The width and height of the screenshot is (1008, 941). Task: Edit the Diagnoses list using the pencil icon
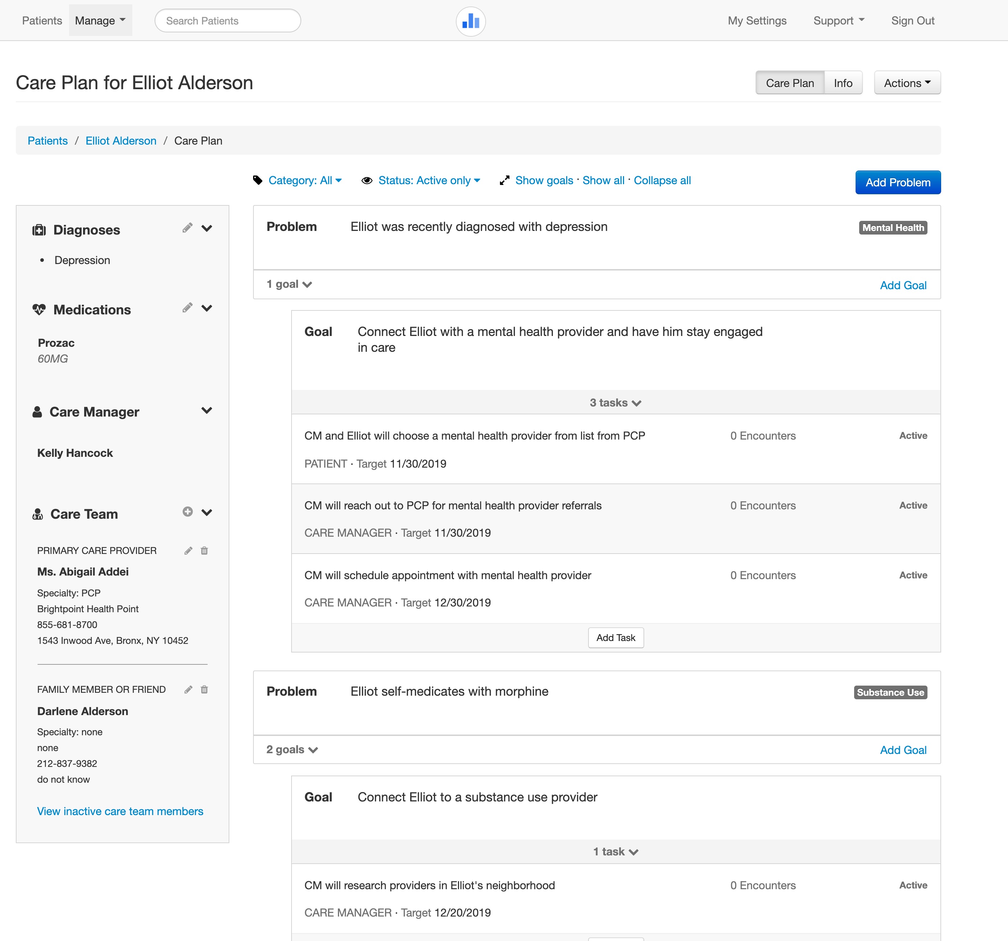(x=187, y=228)
